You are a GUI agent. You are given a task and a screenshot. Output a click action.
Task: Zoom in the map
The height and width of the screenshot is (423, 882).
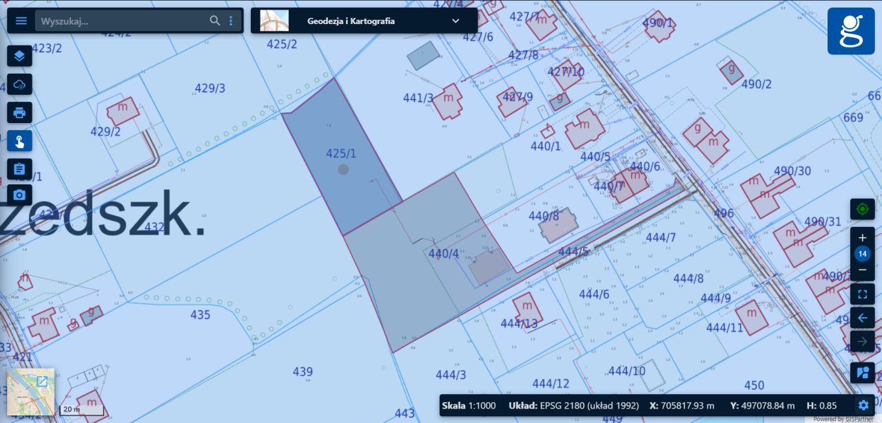862,237
